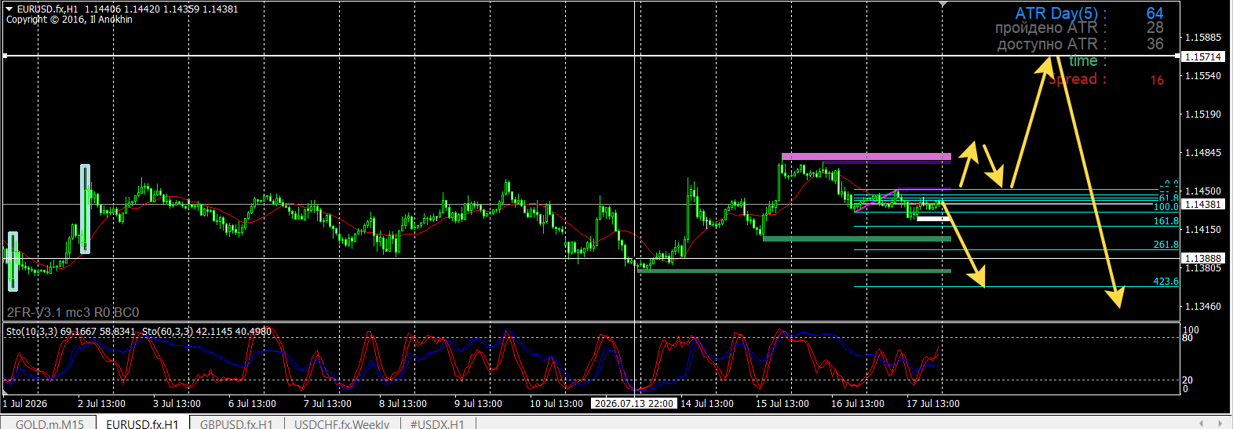Click the пройдено ATR label
Image resolution: width=1233 pixels, height=429 pixels.
coord(1051,28)
